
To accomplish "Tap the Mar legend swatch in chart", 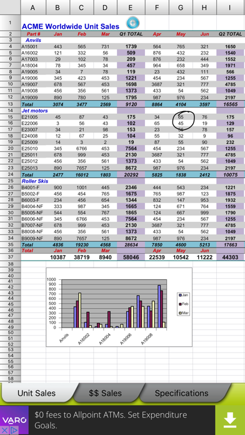I will click(180, 313).
